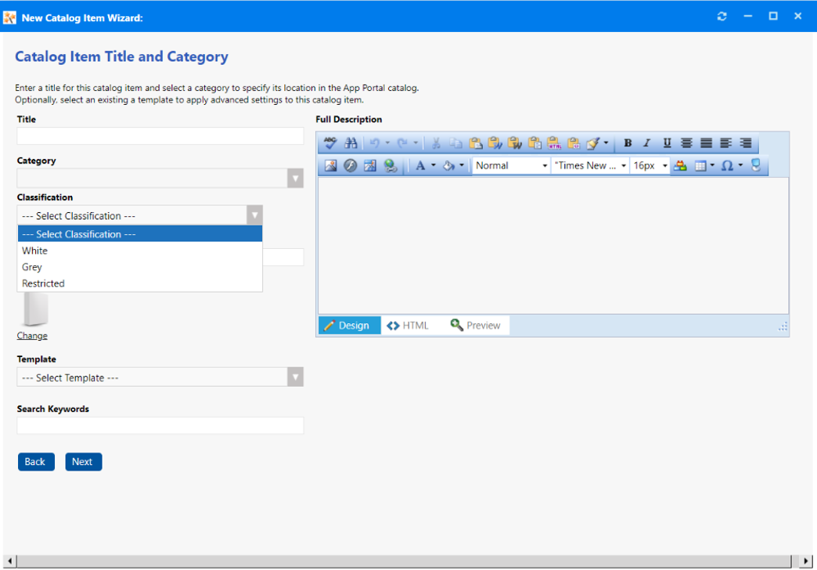817x570 pixels.
Task: Open the paragraph style Normal dropdown
Action: point(512,166)
